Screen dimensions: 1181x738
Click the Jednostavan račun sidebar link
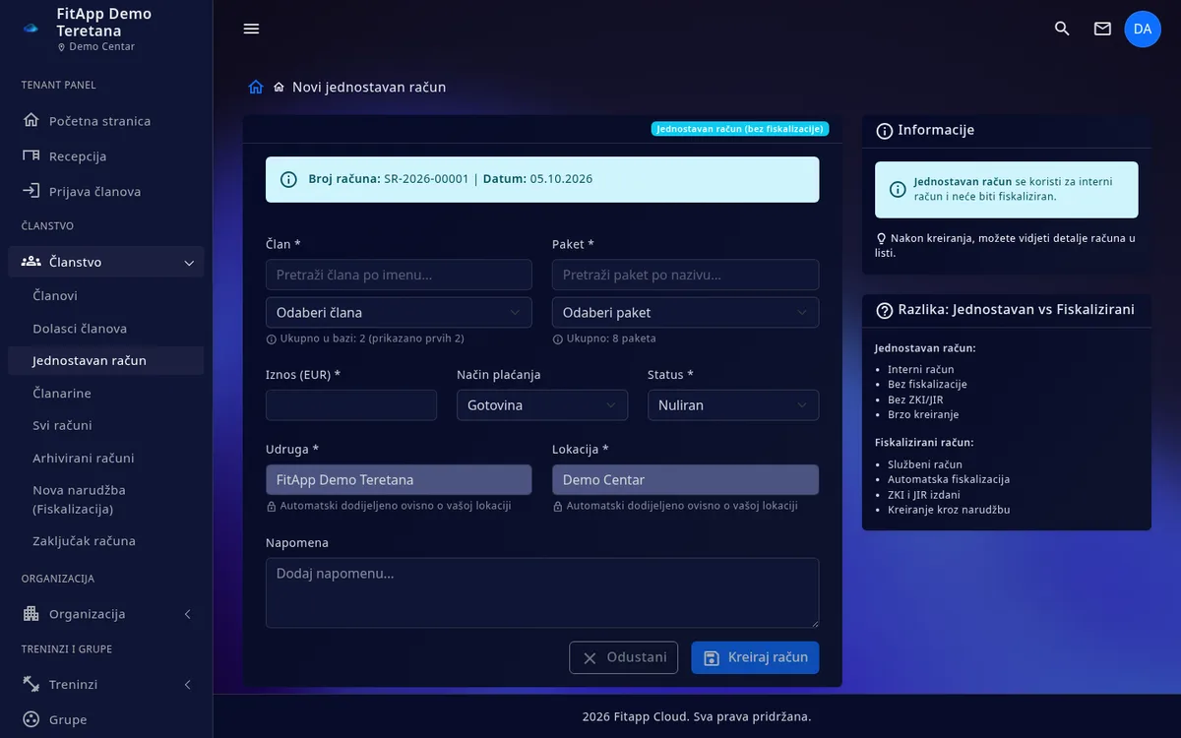click(x=105, y=360)
